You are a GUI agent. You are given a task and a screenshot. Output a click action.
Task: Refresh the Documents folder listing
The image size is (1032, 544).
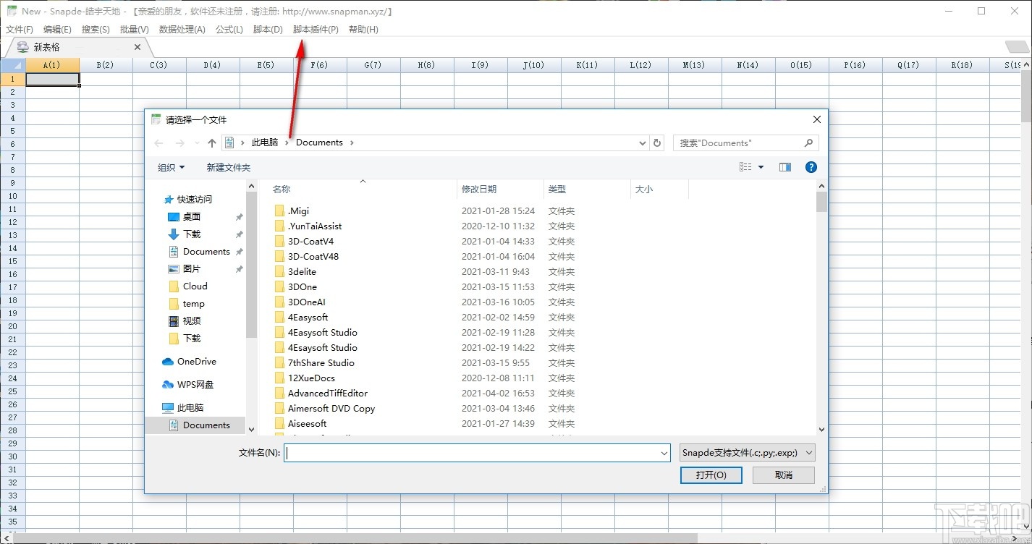pyautogui.click(x=657, y=143)
